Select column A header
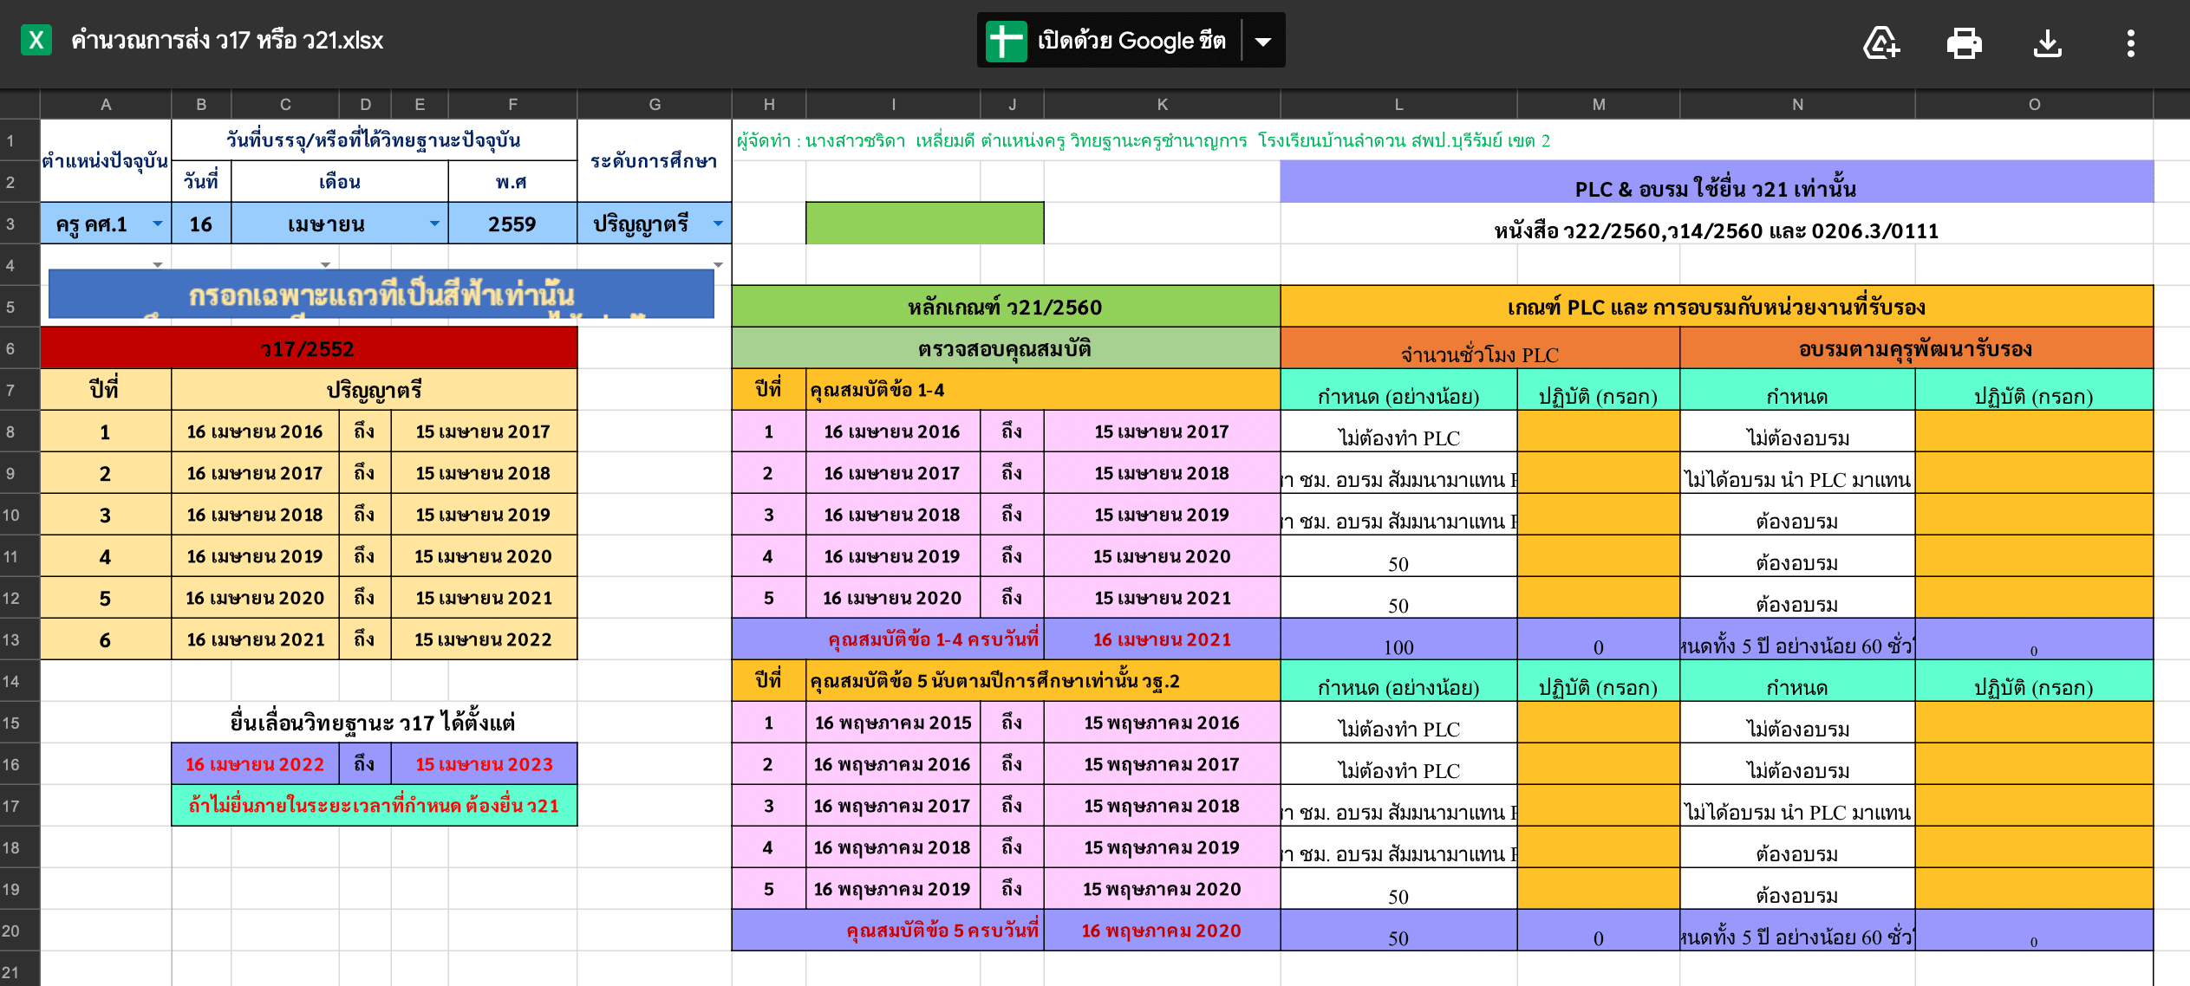2190x986 pixels. click(x=106, y=104)
